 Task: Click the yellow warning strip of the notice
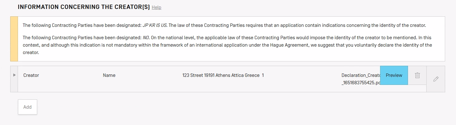pyautogui.click(x=14, y=39)
